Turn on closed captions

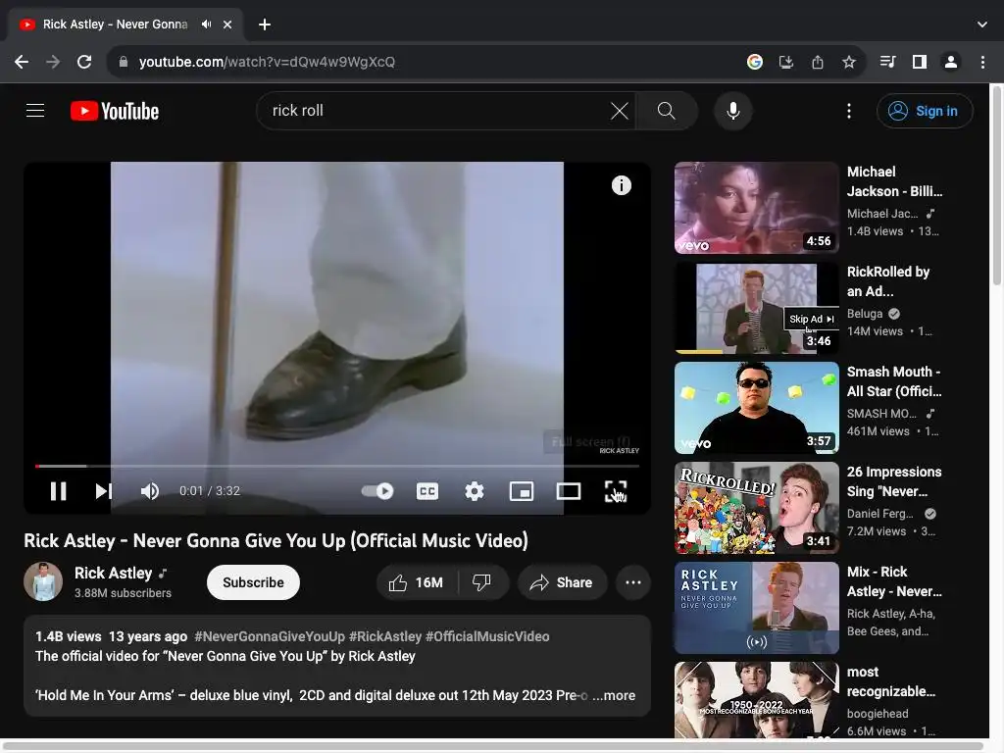[x=427, y=491]
